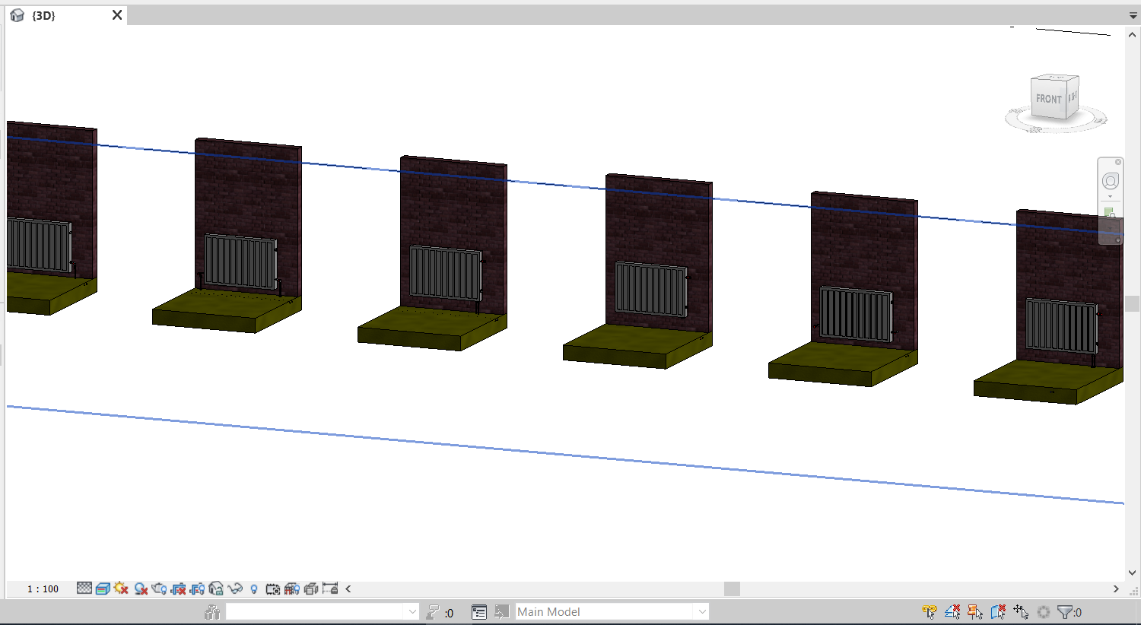Viewport: 1141px width, 625px height.
Task: Click the Editable Only worksets icon
Action: point(433,612)
